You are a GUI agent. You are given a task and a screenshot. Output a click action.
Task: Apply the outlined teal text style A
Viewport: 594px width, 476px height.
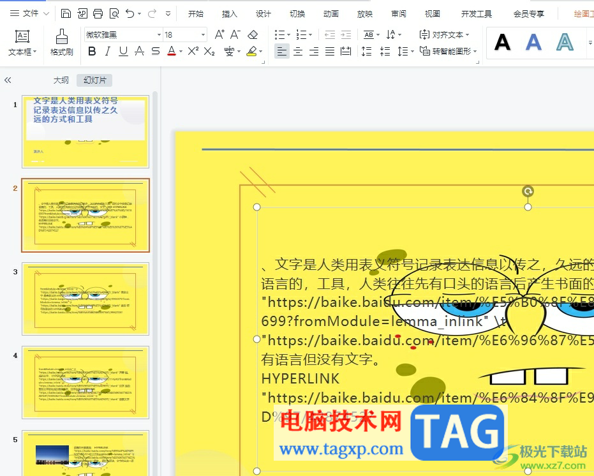click(x=565, y=42)
